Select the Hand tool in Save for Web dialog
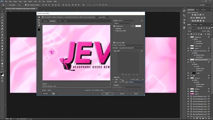The height and width of the screenshot is (120, 213). tap(39, 17)
